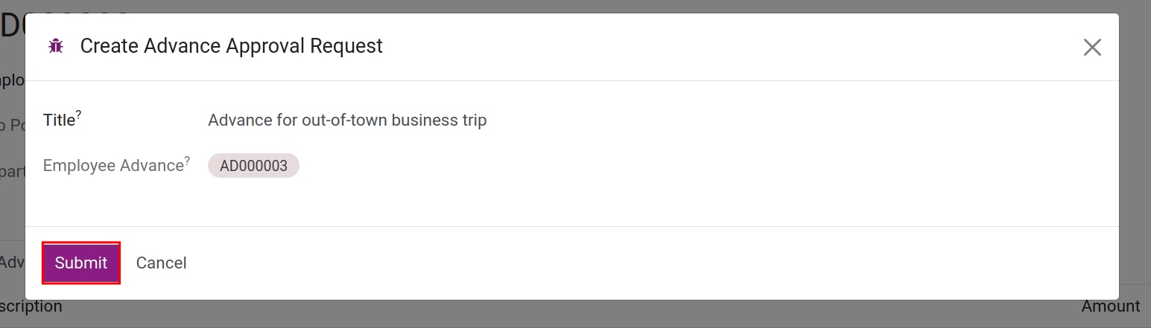Click the help mark beside Employee Advance
This screenshot has height=328, width=1151.
tap(187, 160)
